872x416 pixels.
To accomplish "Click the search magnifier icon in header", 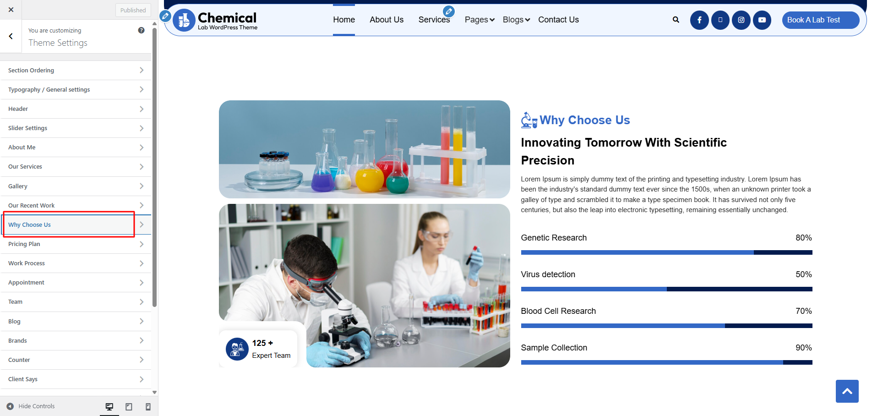I will click(676, 20).
